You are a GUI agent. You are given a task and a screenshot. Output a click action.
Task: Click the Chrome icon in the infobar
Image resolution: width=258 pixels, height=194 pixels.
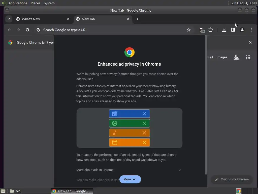pyautogui.click(x=10, y=42)
